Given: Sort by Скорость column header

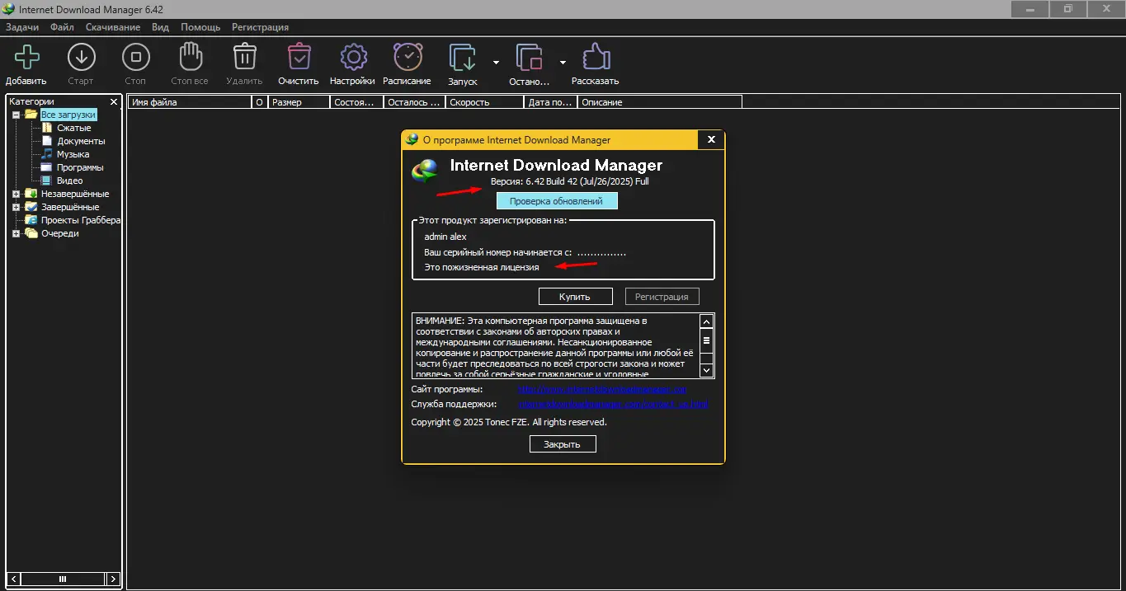Looking at the screenshot, I should pyautogui.click(x=484, y=102).
